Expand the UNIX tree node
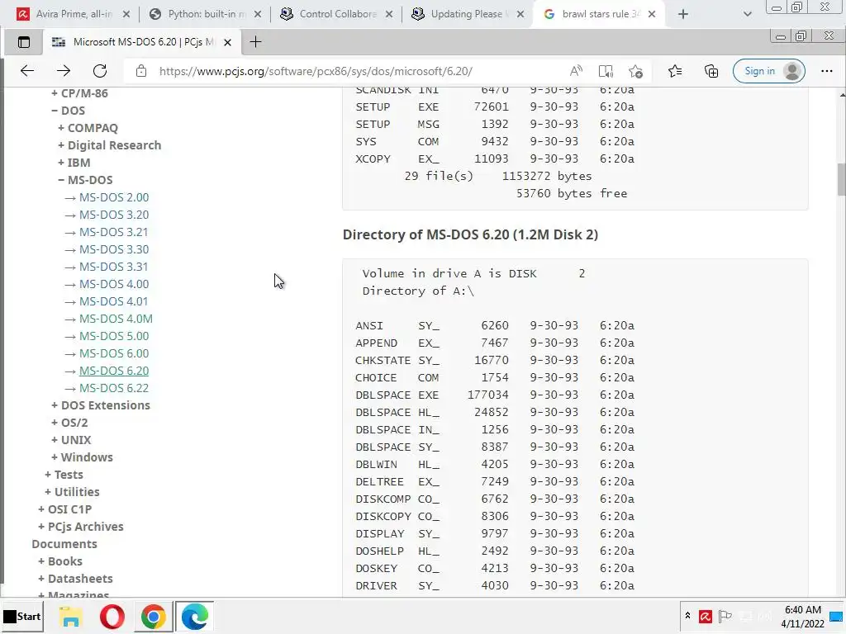 [71, 440]
